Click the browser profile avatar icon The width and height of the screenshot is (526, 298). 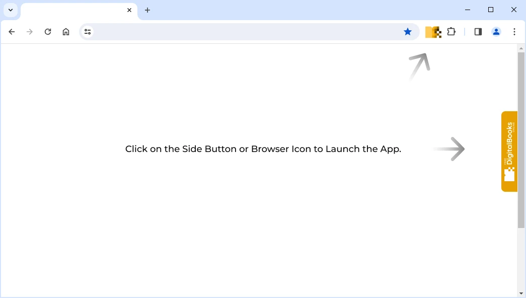(x=496, y=32)
